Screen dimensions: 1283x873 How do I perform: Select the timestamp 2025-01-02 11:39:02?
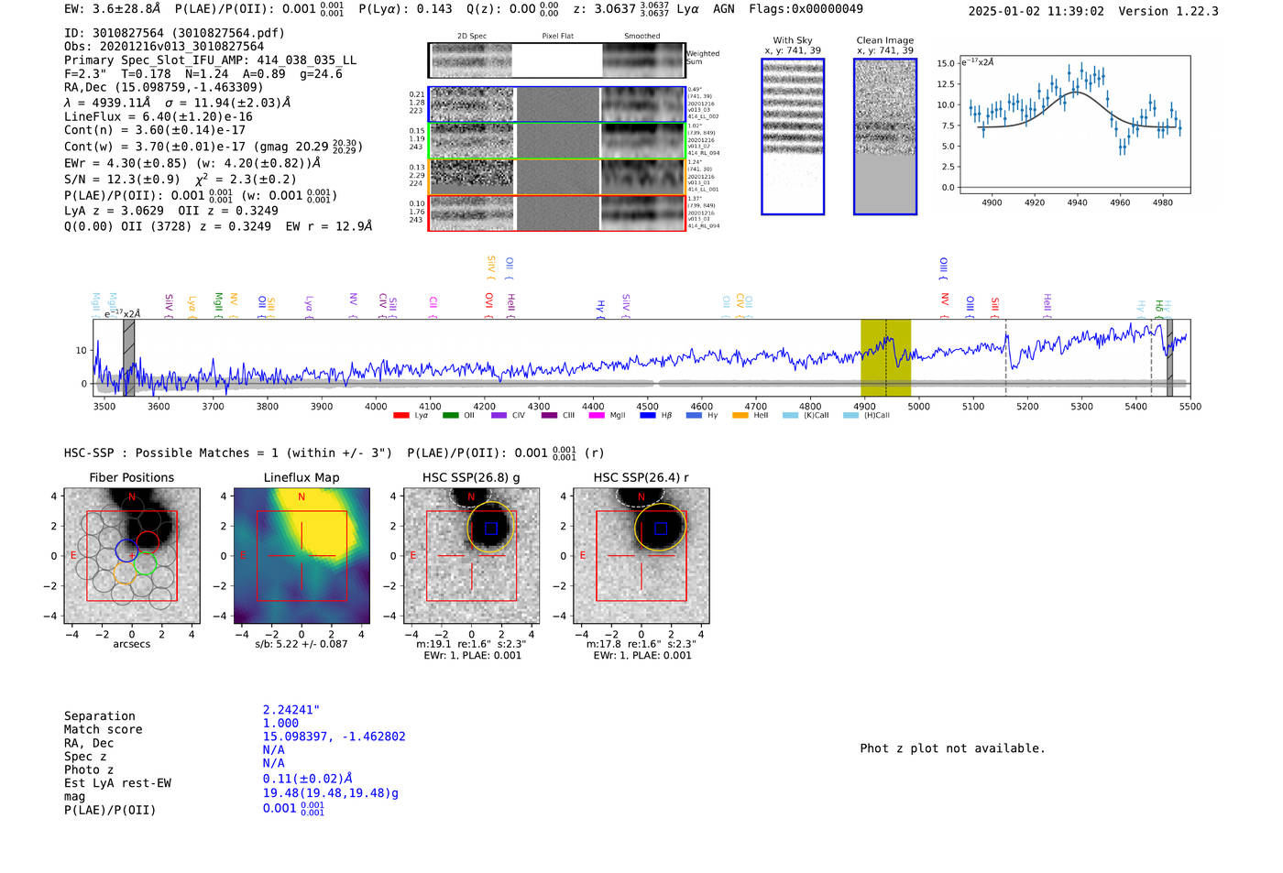[1036, 11]
